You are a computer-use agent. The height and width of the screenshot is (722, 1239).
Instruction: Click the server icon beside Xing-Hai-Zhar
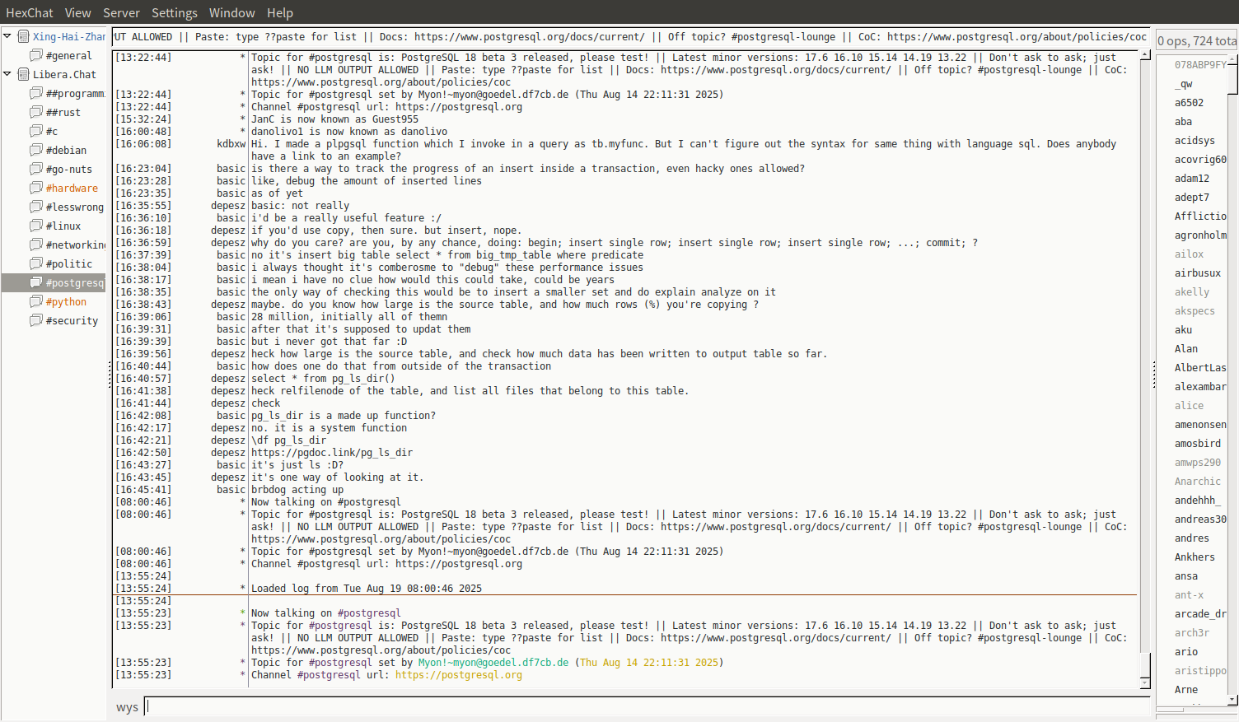pos(24,36)
